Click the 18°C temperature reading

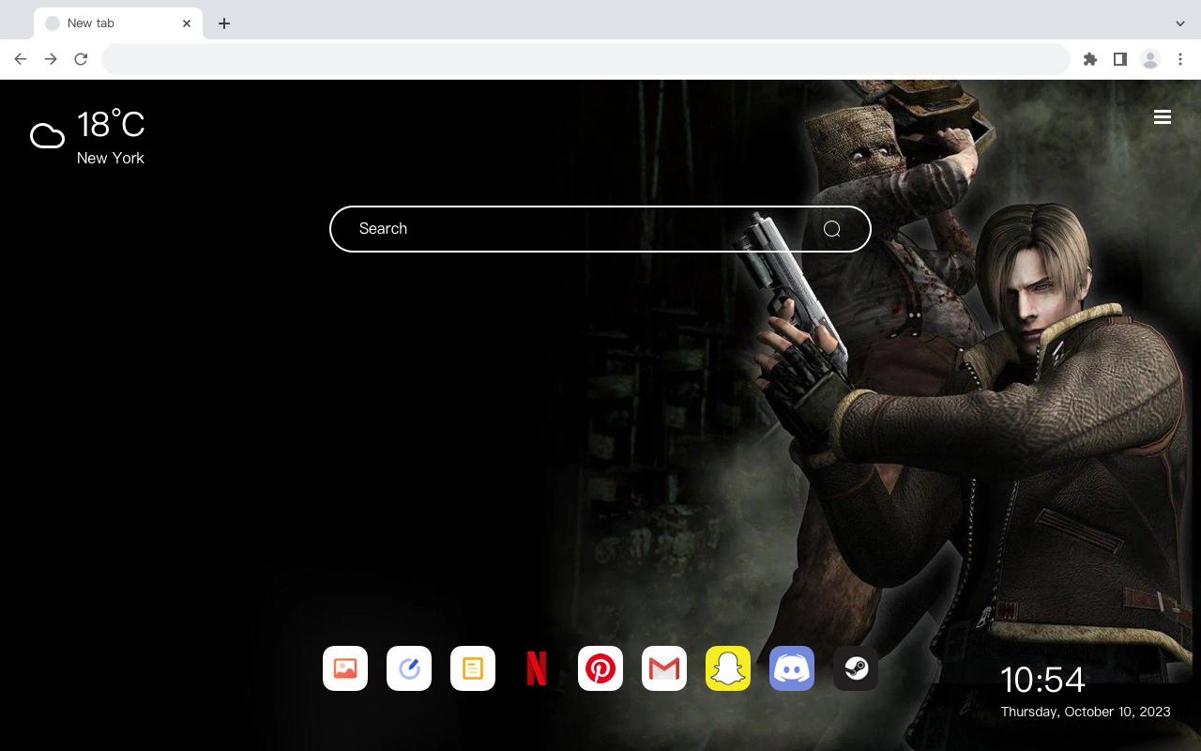coord(111,125)
